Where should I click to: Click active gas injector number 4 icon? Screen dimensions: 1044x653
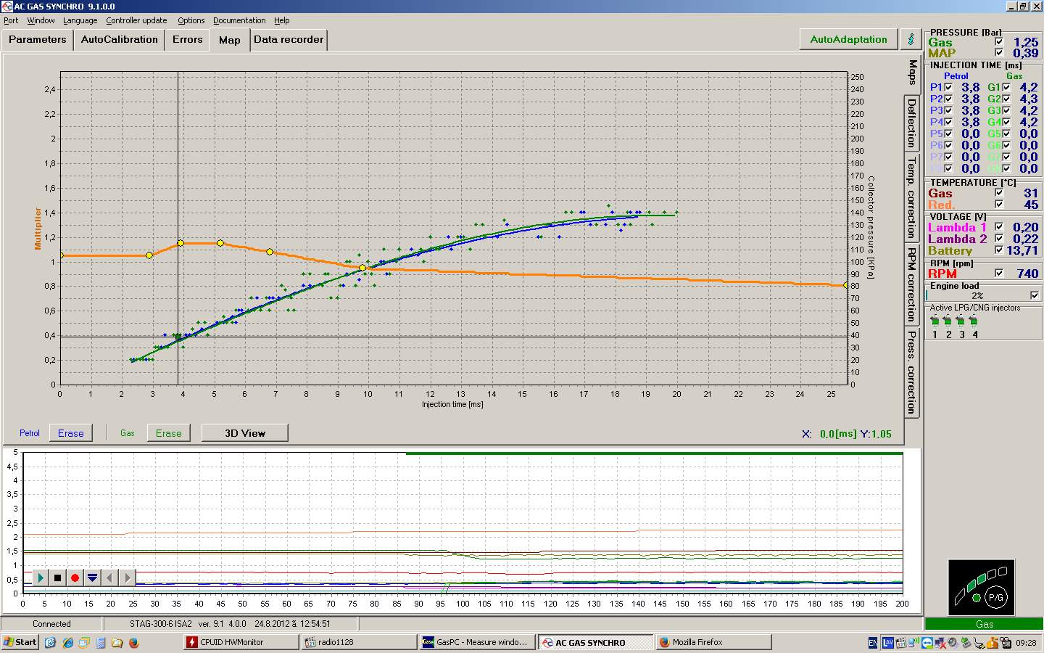[974, 321]
